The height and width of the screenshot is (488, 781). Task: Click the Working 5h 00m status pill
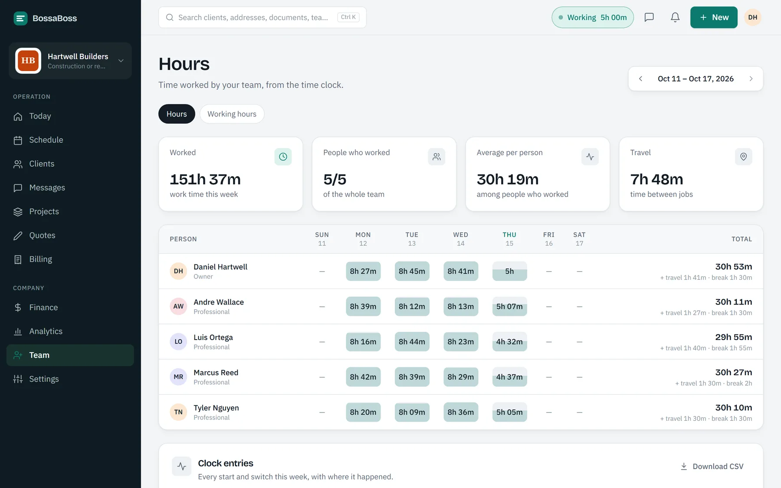(593, 17)
